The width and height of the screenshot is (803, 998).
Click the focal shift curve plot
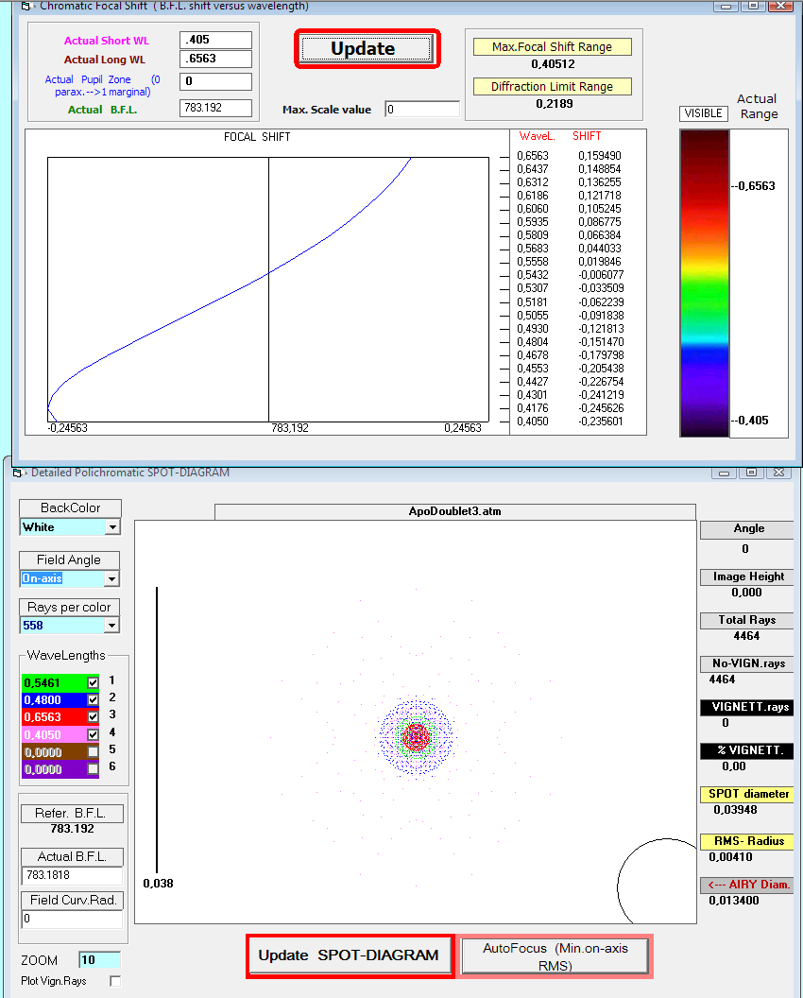268,289
